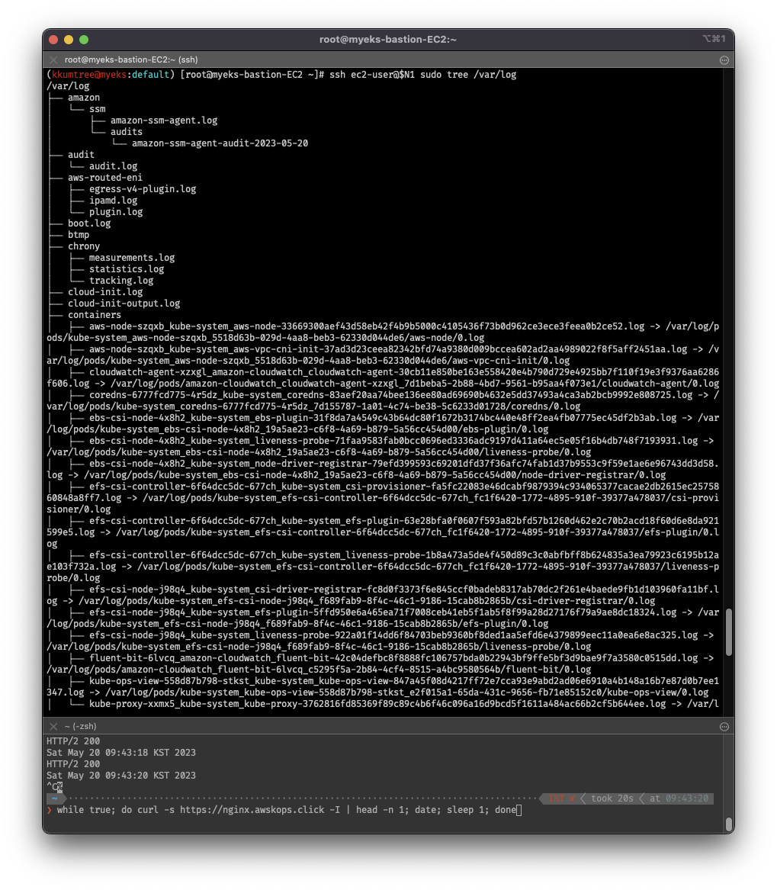Click the cloudwatch-agent-xzxgl log line
The image size is (777, 890).
(x=383, y=378)
